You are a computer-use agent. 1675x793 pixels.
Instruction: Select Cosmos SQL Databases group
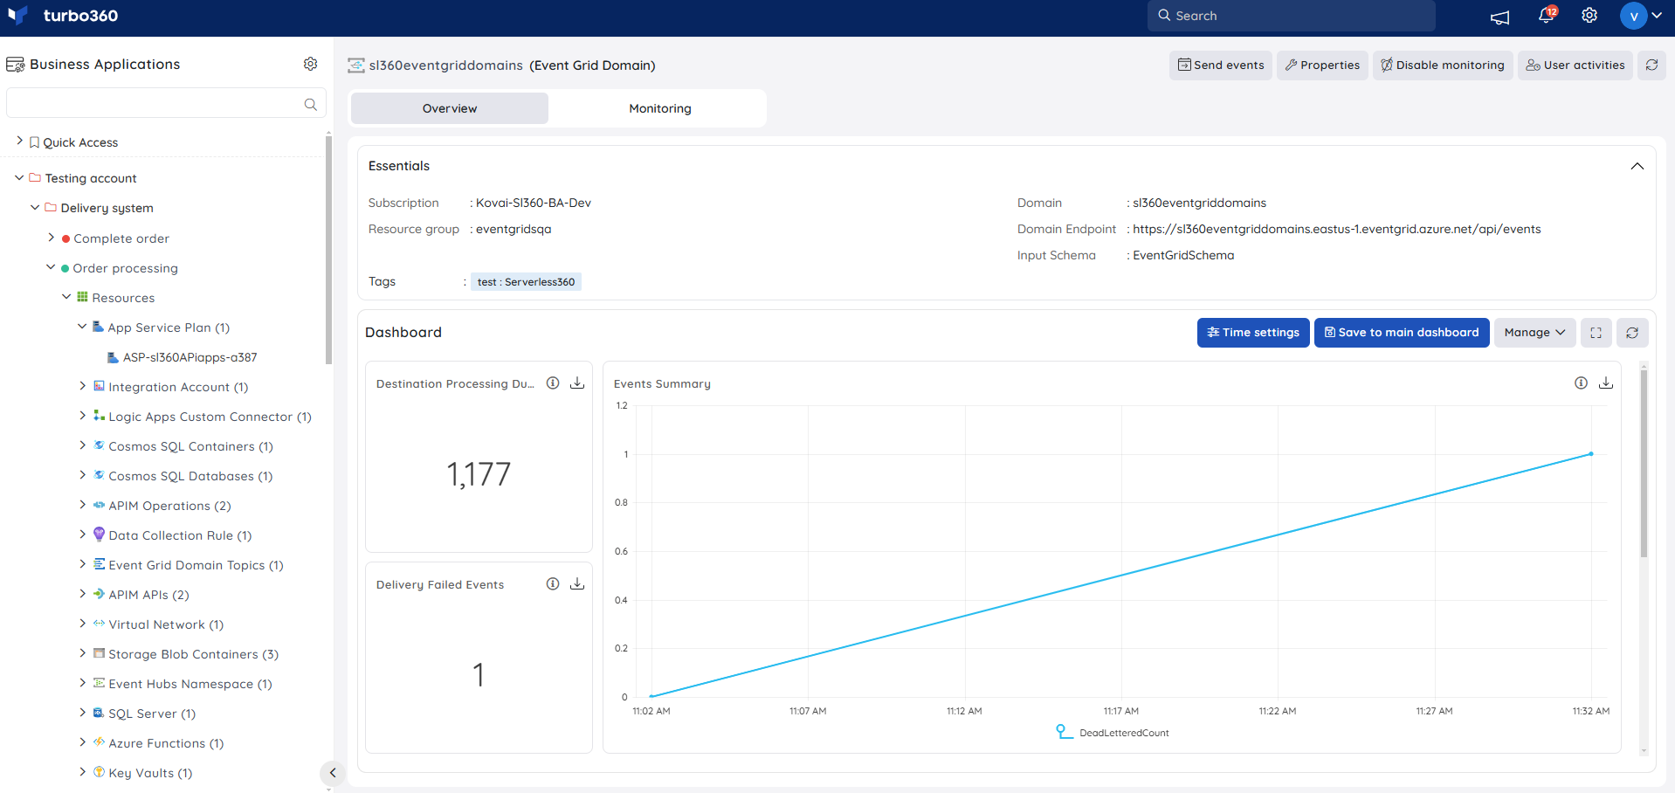[190, 476]
